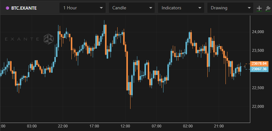272x131 pixels.
Task: Click the plus add icon in toolbar
Action: point(259,8)
